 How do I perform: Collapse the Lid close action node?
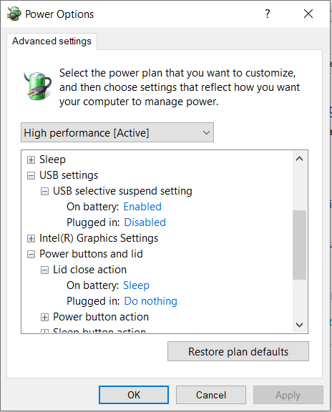(x=44, y=270)
